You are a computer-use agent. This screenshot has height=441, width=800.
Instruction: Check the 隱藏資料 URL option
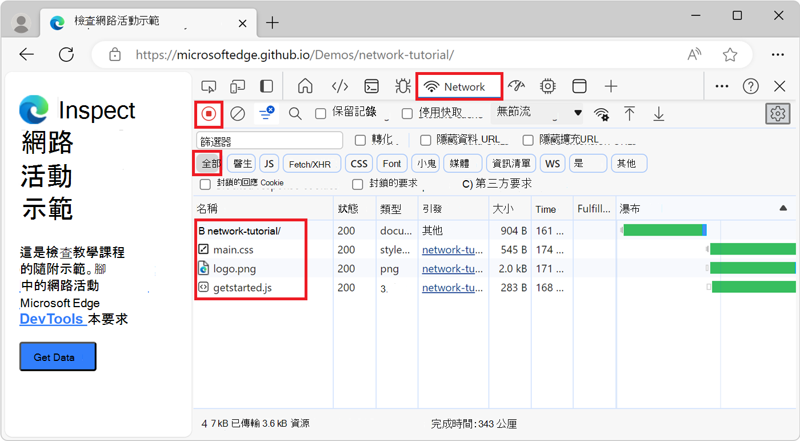(x=425, y=140)
